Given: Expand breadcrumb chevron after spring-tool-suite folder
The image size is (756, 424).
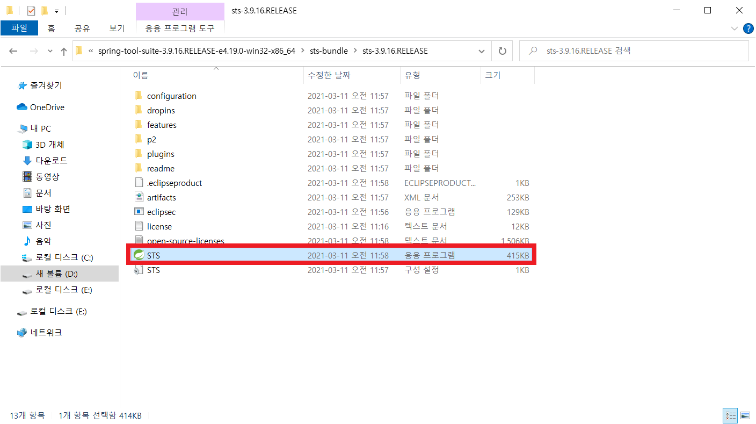Looking at the screenshot, I should coord(302,51).
